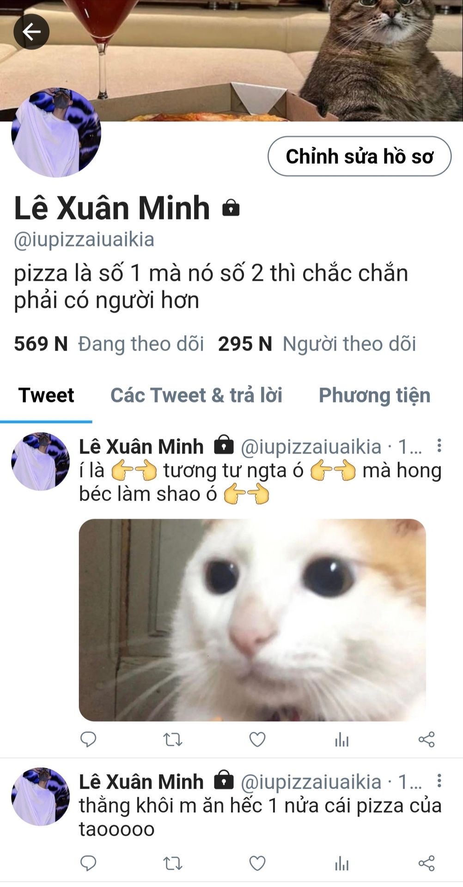
Task: View analytics for the cat photo tweet
Action: tap(342, 740)
